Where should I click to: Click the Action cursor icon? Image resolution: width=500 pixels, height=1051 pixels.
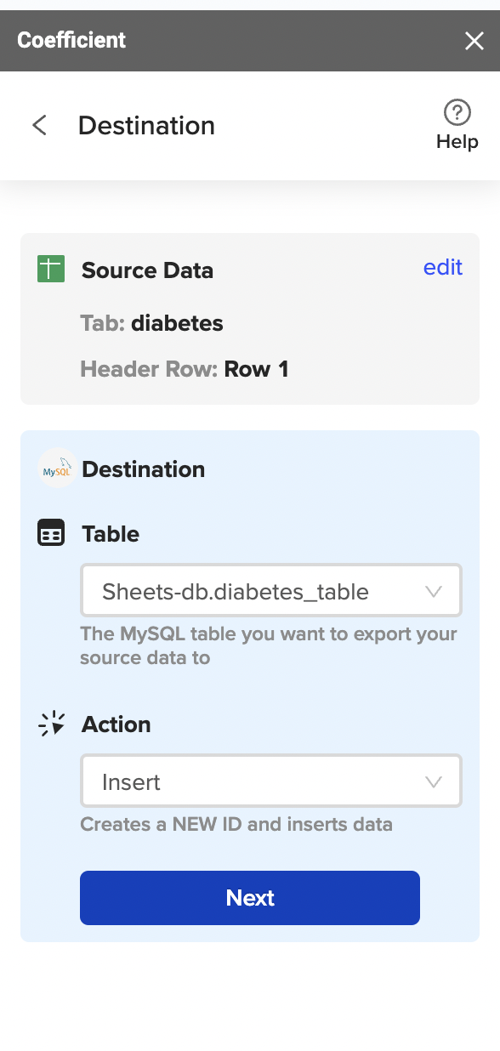(x=51, y=724)
